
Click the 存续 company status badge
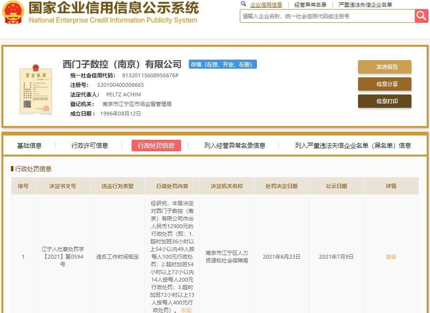click(223, 64)
